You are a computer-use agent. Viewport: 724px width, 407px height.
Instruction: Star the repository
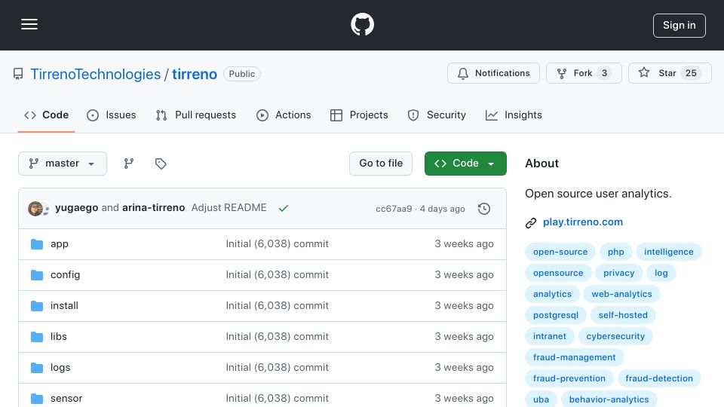(670, 73)
